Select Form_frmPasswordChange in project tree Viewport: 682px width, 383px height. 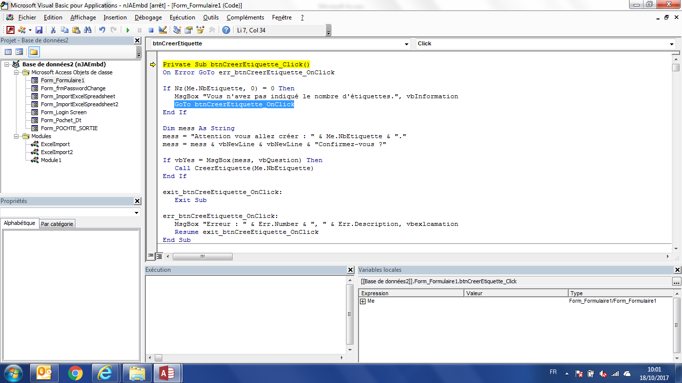[73, 88]
